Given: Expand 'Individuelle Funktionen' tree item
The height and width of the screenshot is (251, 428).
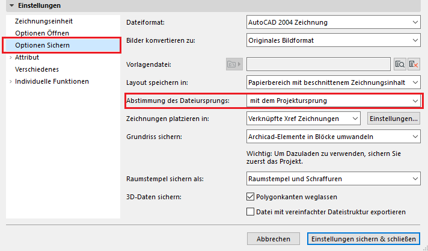Looking at the screenshot, I should tap(10, 81).
